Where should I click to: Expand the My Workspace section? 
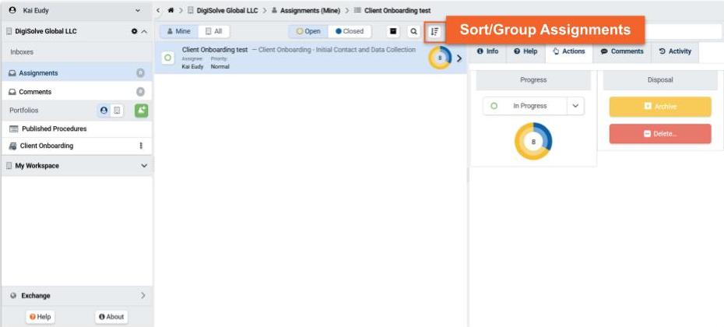point(144,166)
